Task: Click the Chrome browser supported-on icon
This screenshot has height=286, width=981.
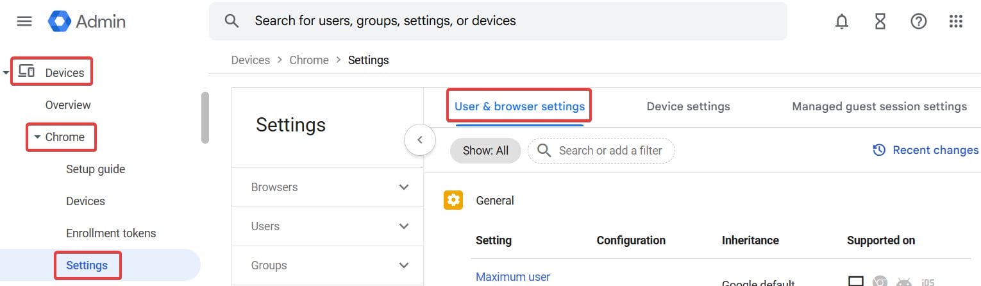Action: pyautogui.click(x=880, y=281)
